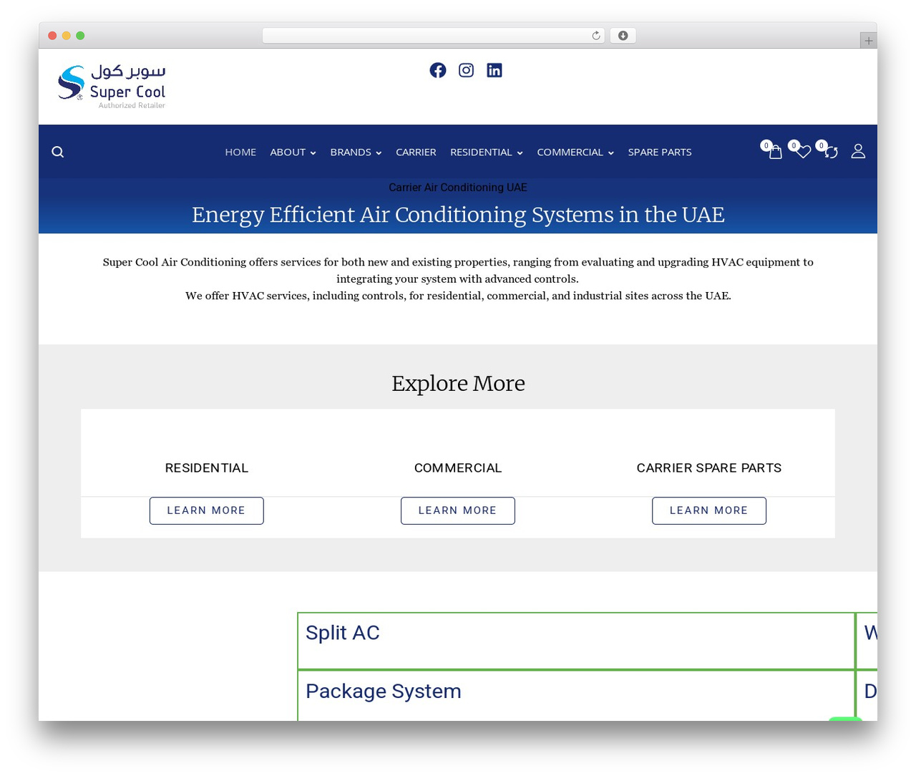
Task: Click the Carrier Air Conditioning UAE text
Action: click(x=458, y=188)
